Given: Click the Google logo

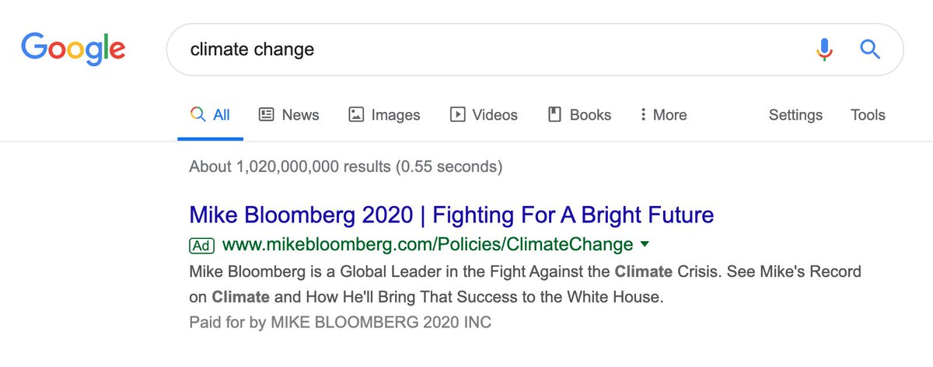Looking at the screenshot, I should (x=73, y=49).
